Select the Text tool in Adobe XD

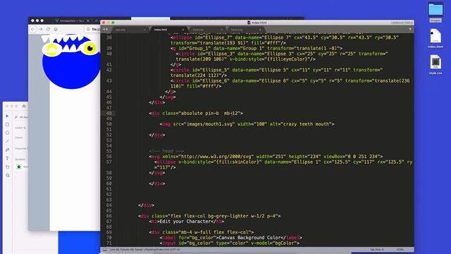8,158
